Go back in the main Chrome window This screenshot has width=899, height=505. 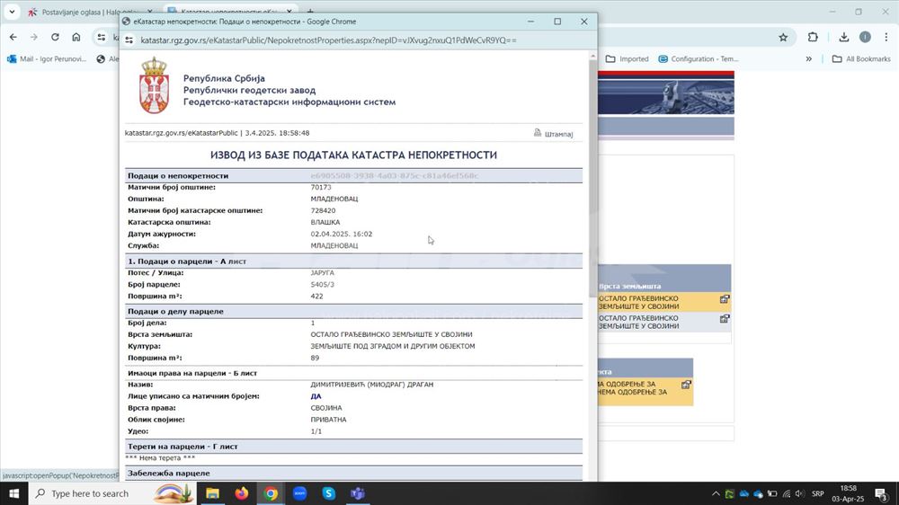(x=13, y=37)
